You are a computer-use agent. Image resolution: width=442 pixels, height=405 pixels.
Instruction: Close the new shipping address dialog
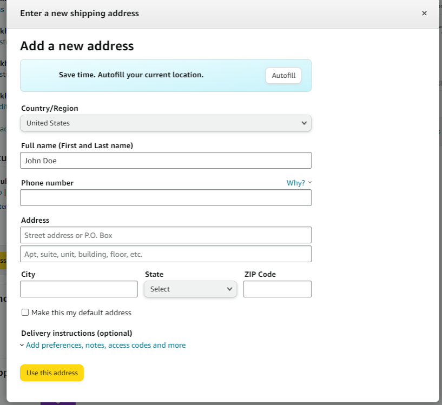point(424,13)
